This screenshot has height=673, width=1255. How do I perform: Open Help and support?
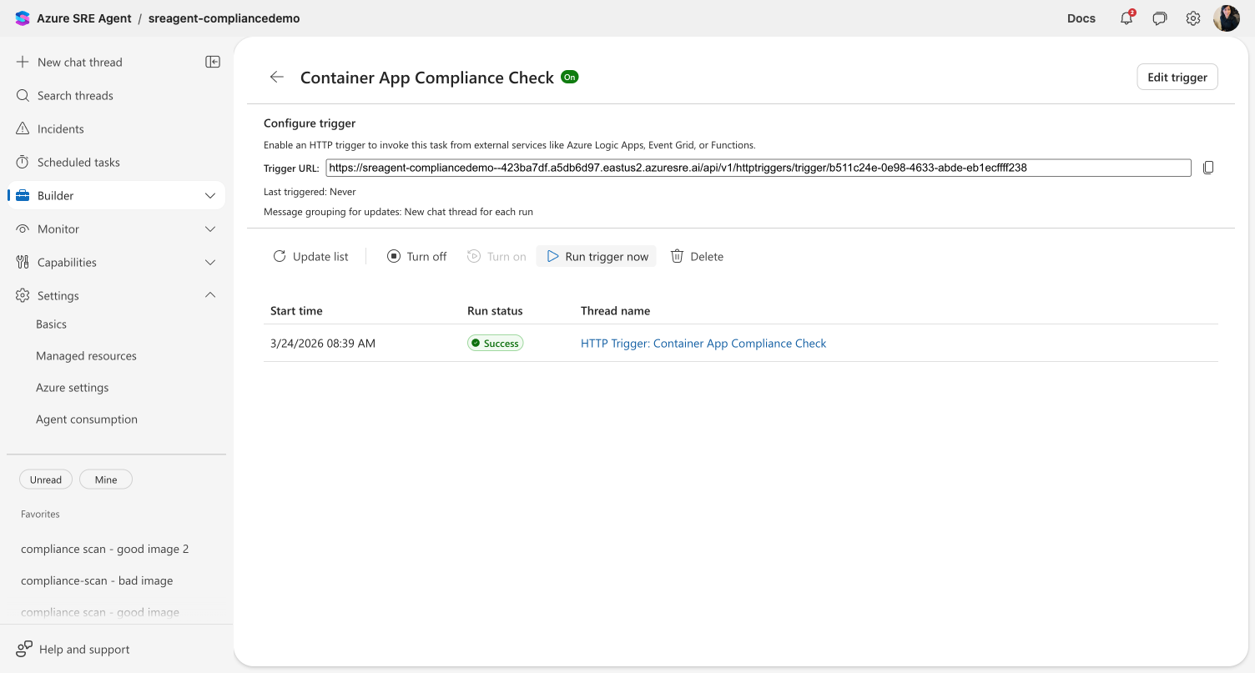pyautogui.click(x=84, y=649)
